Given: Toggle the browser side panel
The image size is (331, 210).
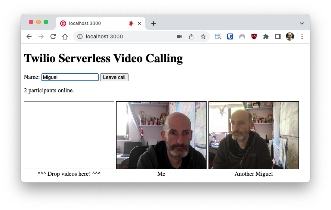Looking at the screenshot, I should [278, 36].
